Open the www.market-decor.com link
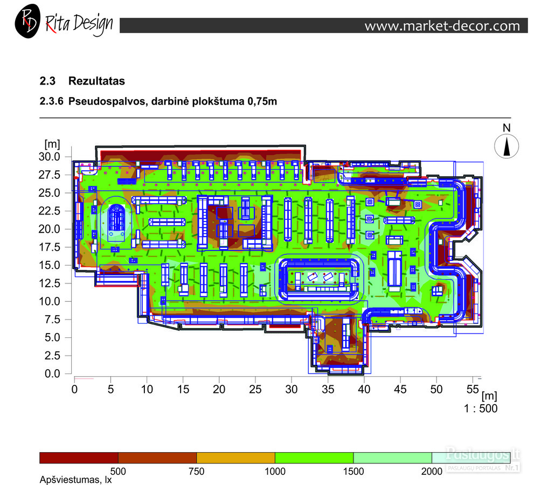 point(442,26)
